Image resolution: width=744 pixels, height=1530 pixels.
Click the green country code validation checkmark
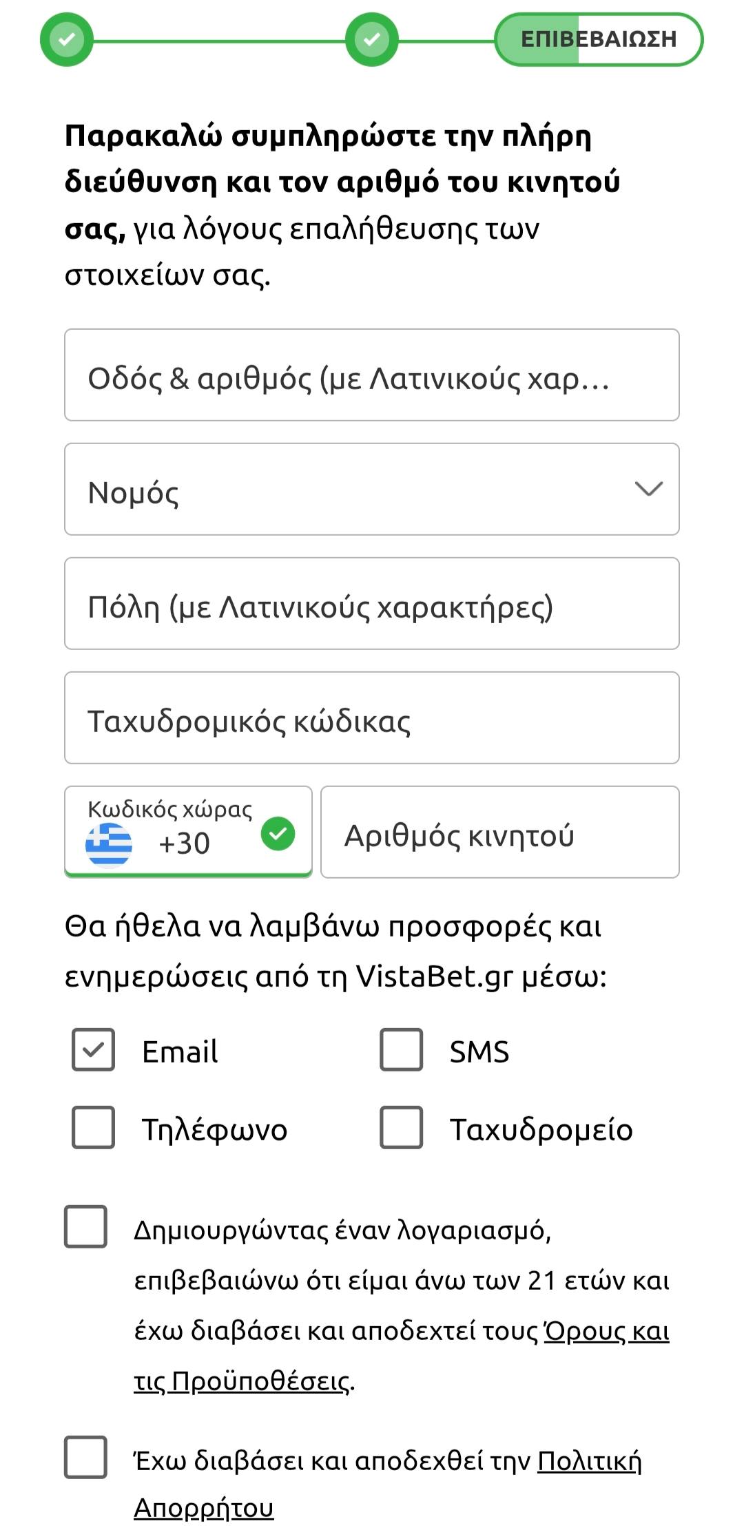[278, 834]
